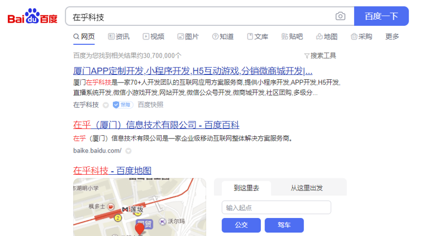Open the 文库 tab
The height and width of the screenshot is (236, 424).
258,36
